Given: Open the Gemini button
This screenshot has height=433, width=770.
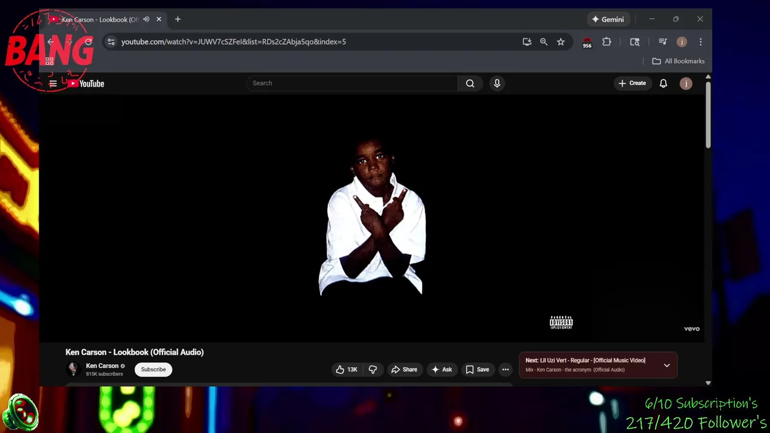Looking at the screenshot, I should coord(608,19).
